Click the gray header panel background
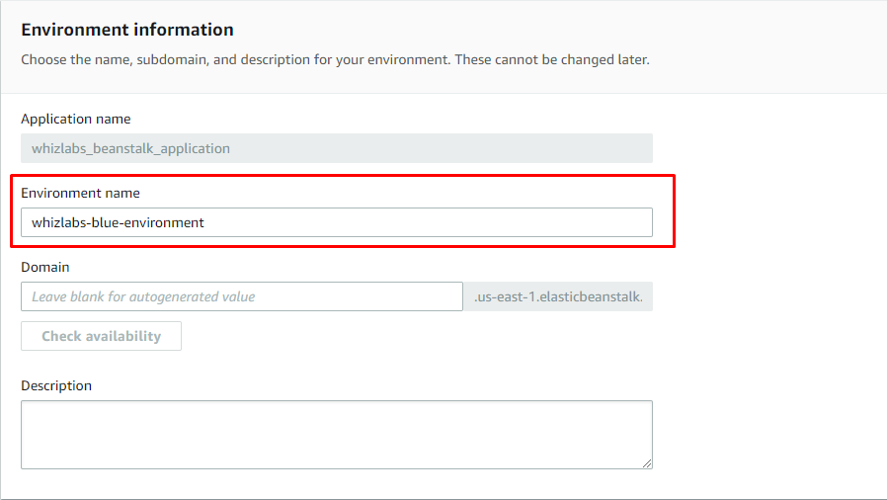This screenshot has height=500, width=887. (x=764, y=45)
